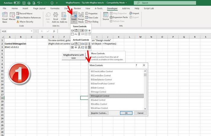Undo the last action
The width and height of the screenshot is (211, 136).
(x=39, y=3)
